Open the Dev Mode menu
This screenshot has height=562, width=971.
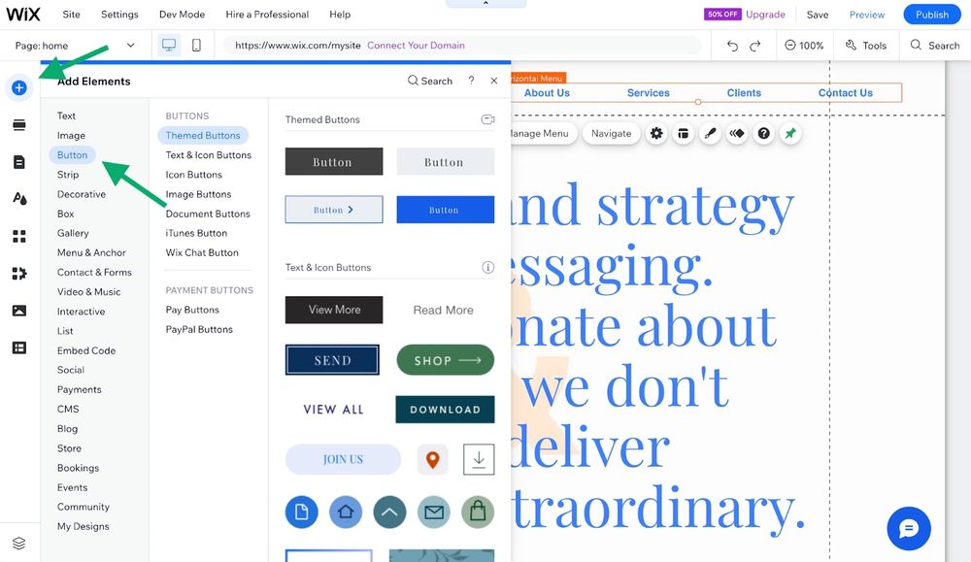point(182,15)
